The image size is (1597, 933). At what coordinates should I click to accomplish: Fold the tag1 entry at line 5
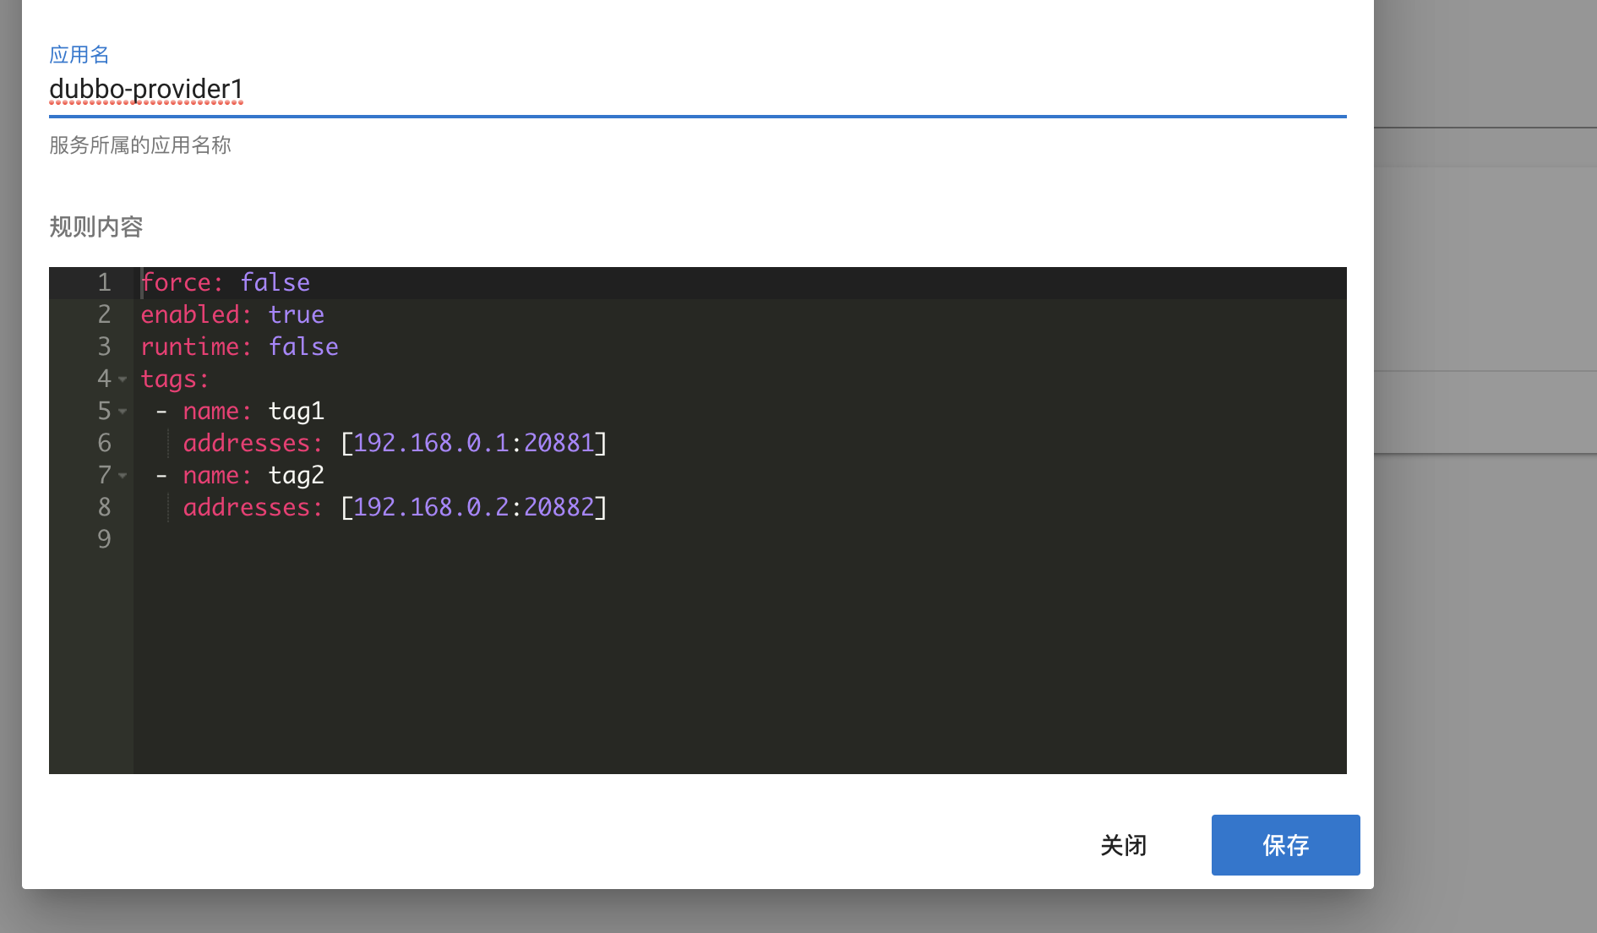point(123,412)
